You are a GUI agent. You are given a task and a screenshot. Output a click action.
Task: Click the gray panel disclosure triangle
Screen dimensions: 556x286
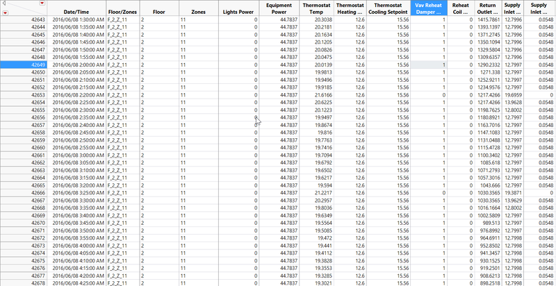[4, 3]
